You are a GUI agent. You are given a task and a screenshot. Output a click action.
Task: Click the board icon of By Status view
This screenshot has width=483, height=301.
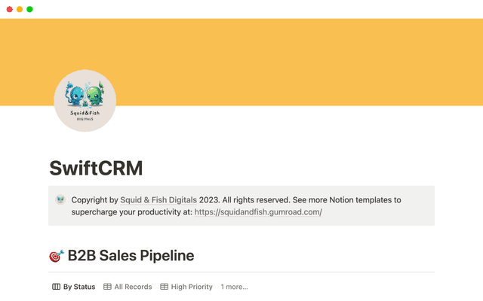[x=56, y=287]
